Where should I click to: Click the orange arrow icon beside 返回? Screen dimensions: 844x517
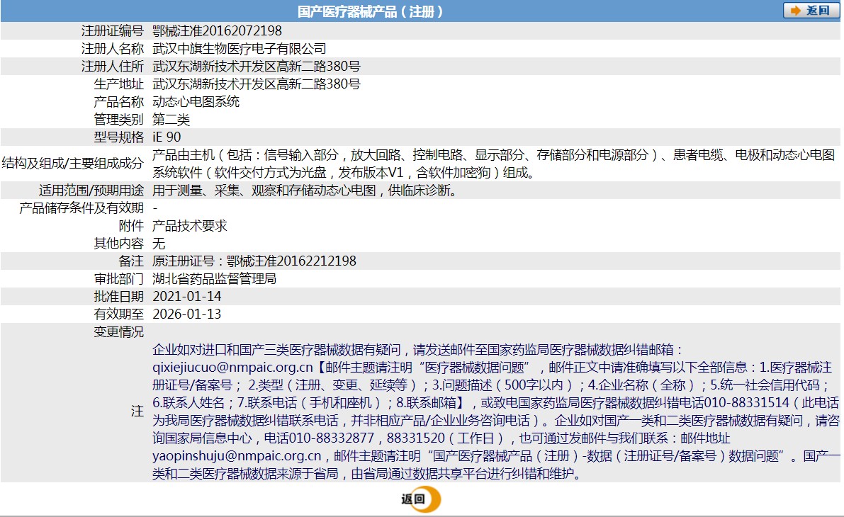795,10
